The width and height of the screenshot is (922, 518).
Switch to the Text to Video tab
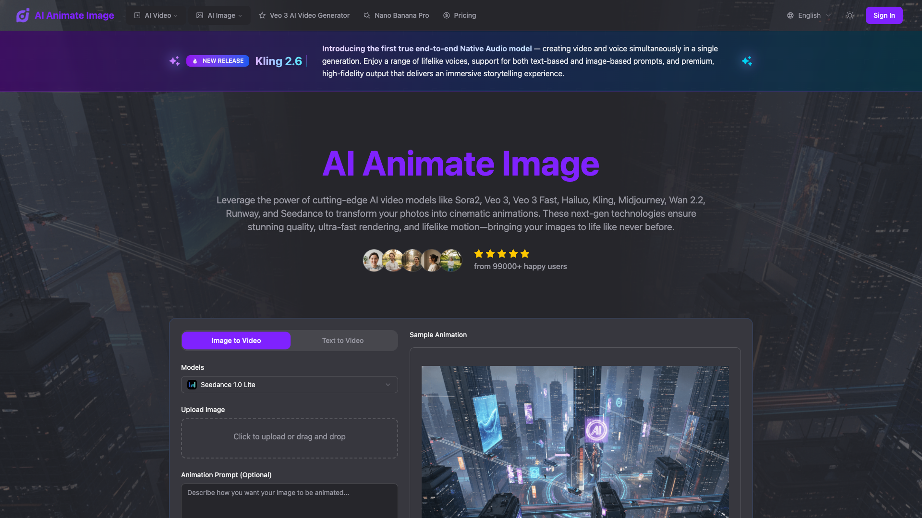pos(343,341)
